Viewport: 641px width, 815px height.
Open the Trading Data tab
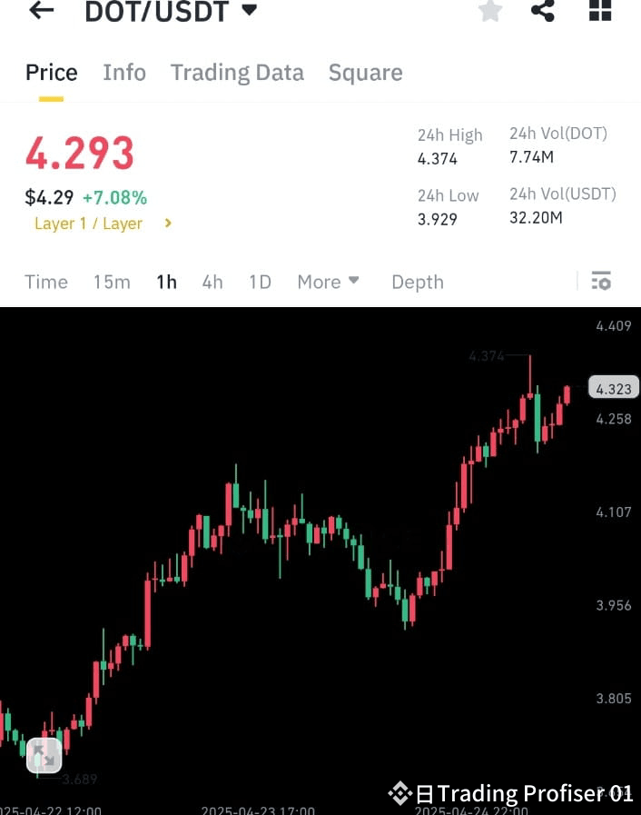pos(237,72)
